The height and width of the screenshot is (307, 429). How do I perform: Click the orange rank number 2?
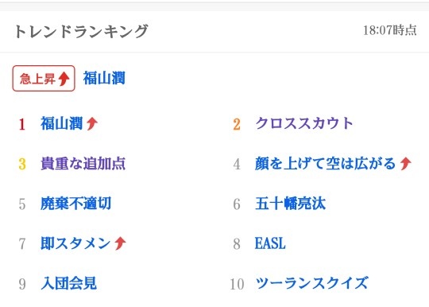coord(237,124)
